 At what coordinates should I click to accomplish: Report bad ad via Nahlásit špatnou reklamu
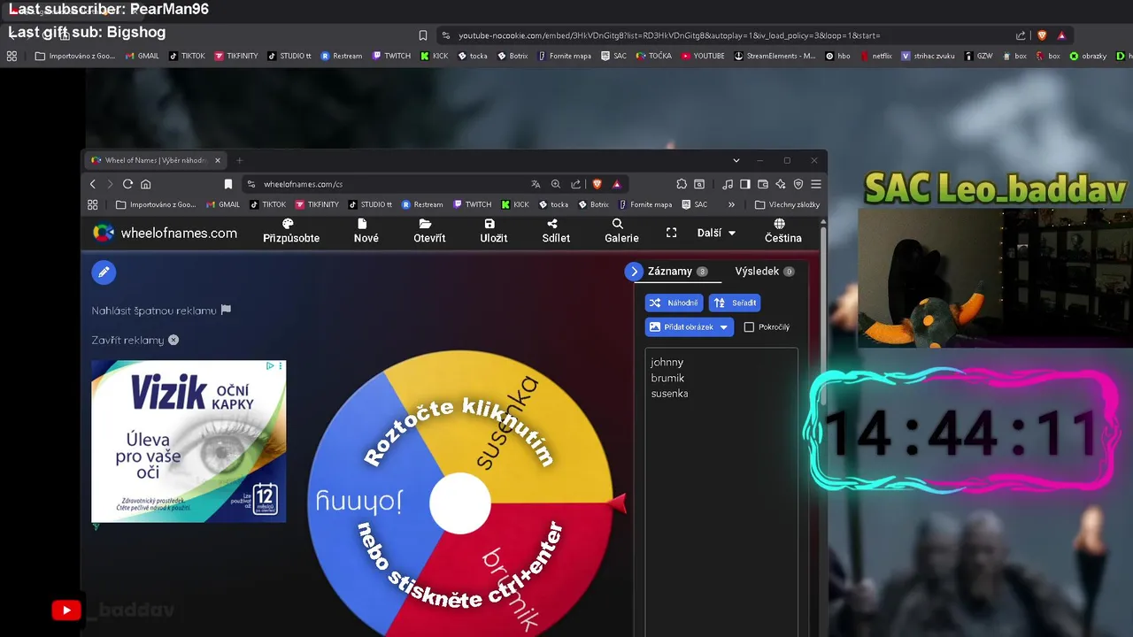pos(161,311)
